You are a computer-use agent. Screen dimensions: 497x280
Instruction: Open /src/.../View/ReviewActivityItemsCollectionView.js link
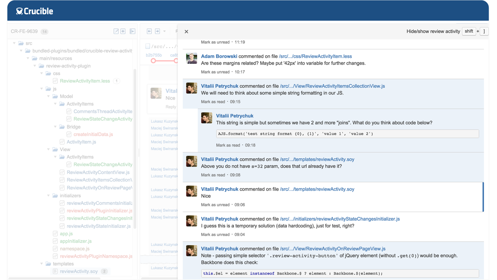tap(332, 86)
